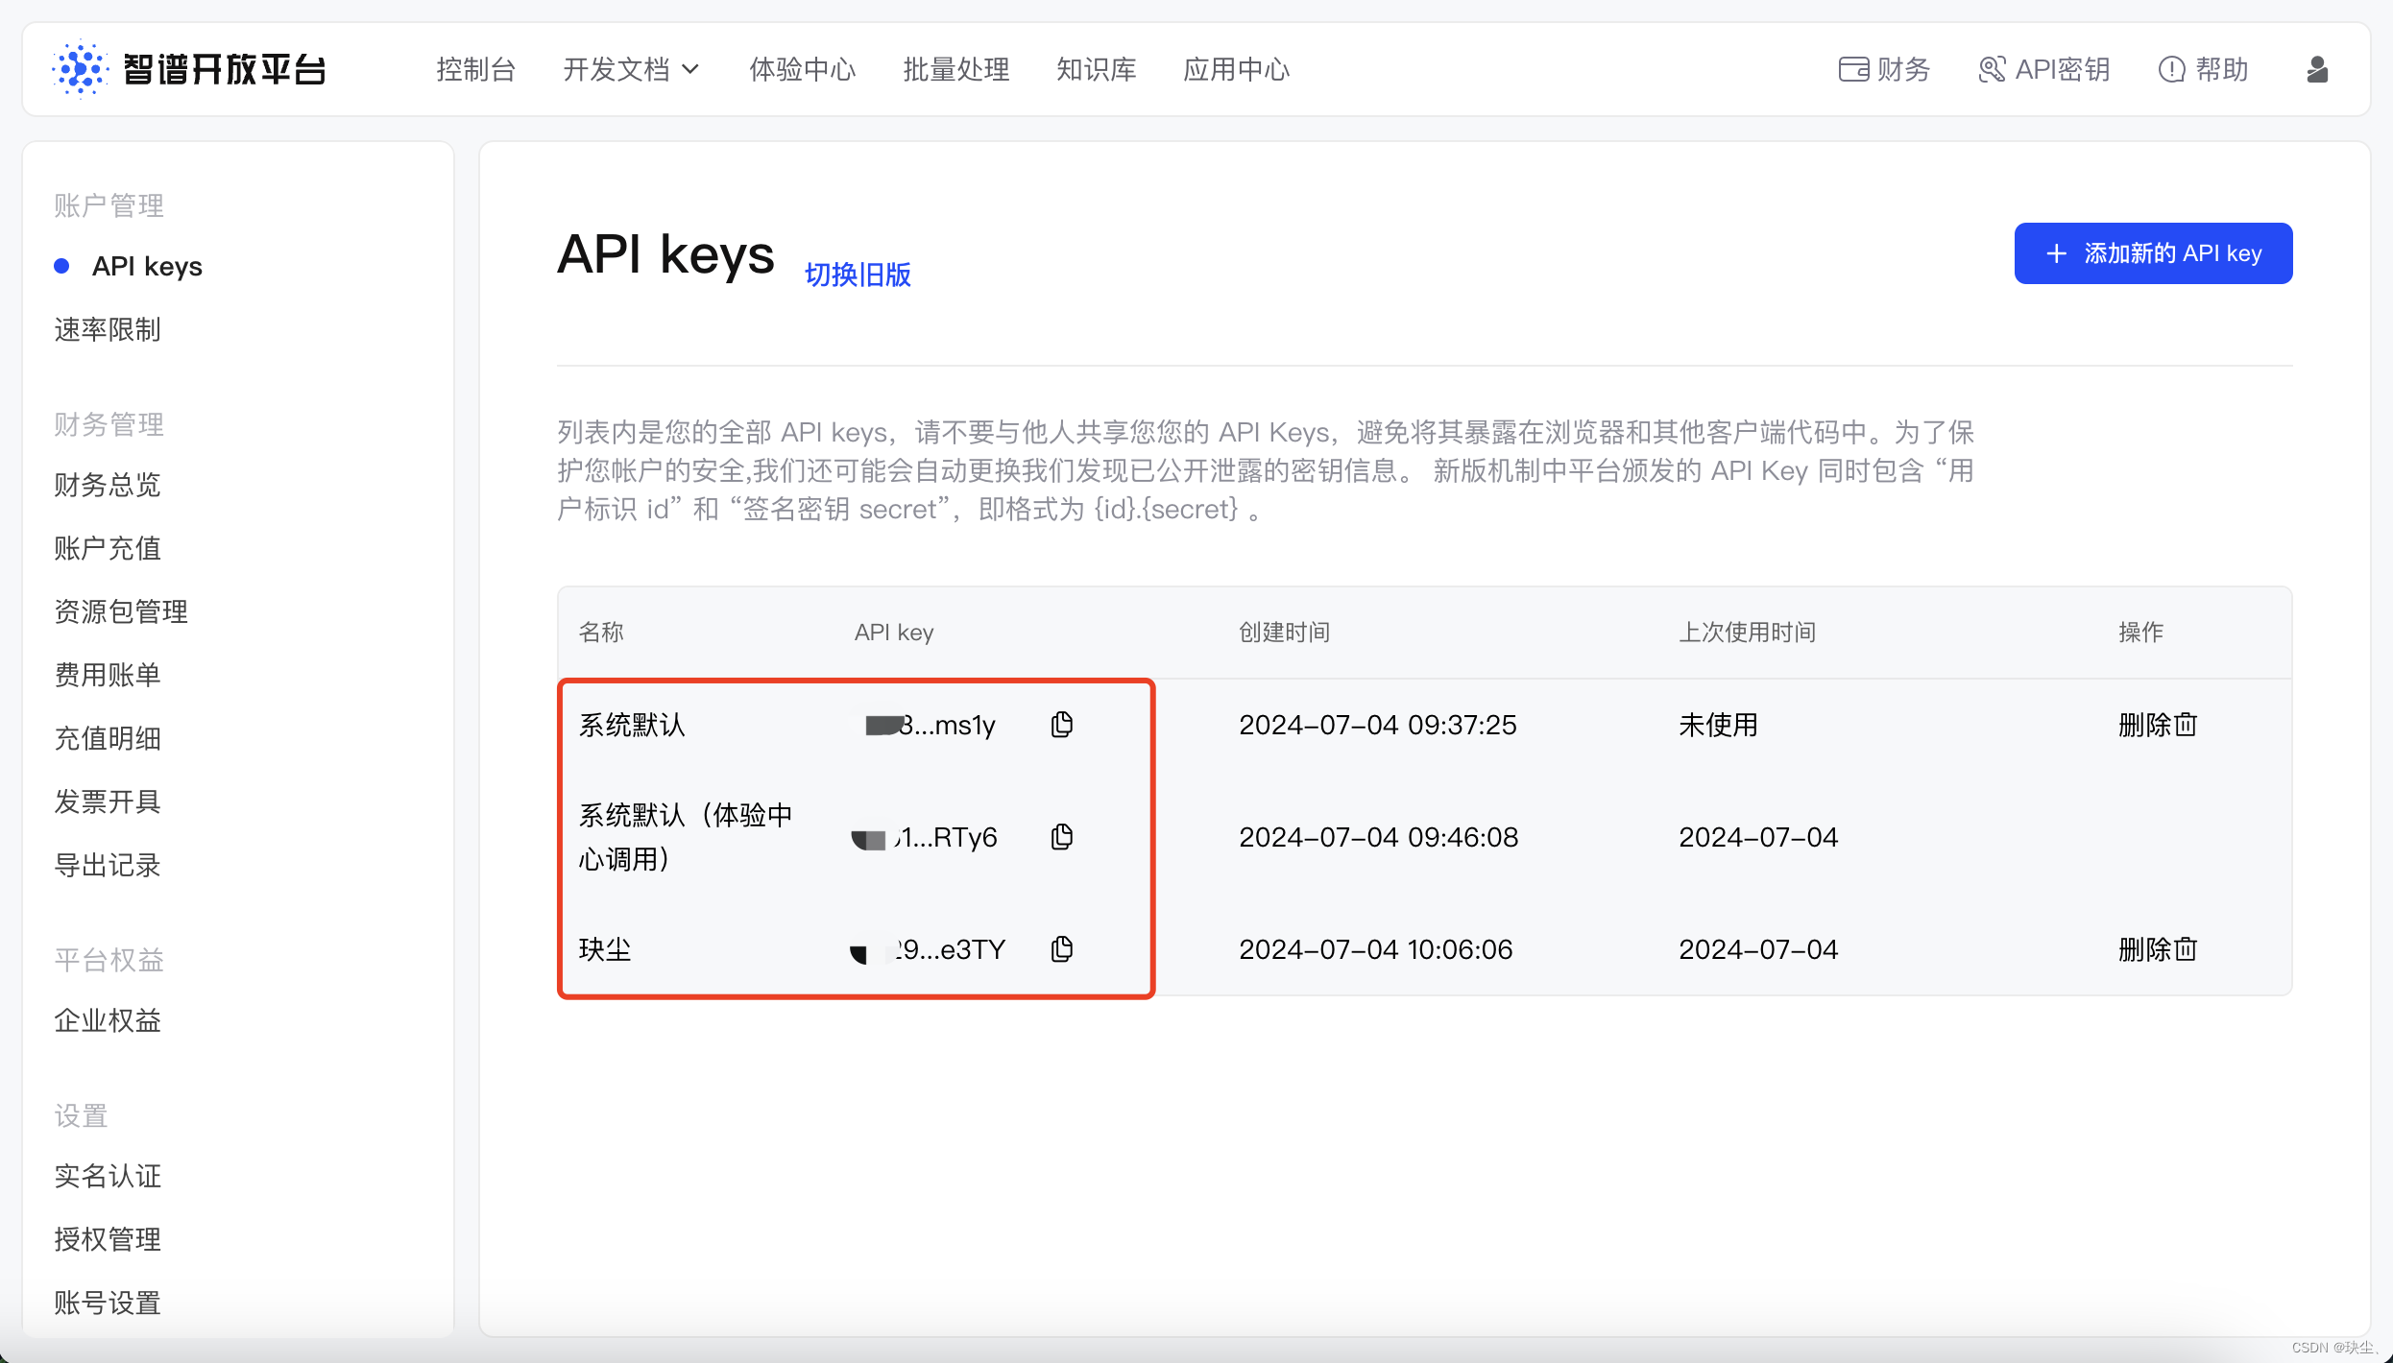Screen dimensions: 2393x1363
Task: Select 速率限制 in the sidebar
Action: [x=108, y=329]
